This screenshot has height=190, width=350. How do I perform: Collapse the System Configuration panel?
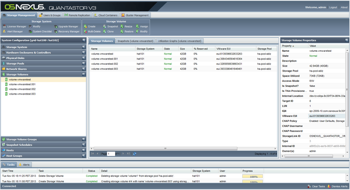pyautogui.click(x=84, y=40)
